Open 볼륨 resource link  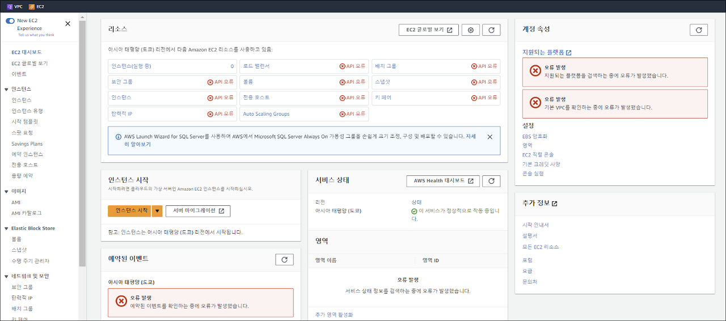248,82
